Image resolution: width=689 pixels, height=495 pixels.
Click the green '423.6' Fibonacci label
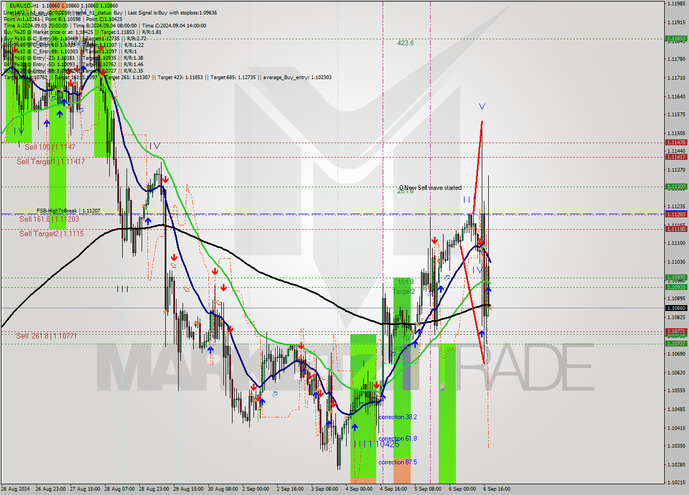point(405,43)
